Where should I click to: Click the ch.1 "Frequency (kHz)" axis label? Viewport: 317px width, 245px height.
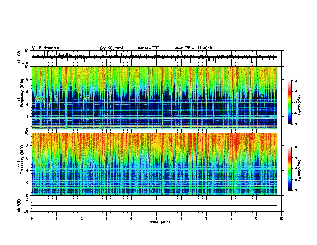click(x=22, y=93)
